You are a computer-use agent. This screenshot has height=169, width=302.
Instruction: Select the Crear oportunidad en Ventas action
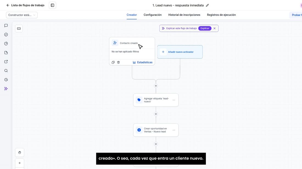(156, 130)
